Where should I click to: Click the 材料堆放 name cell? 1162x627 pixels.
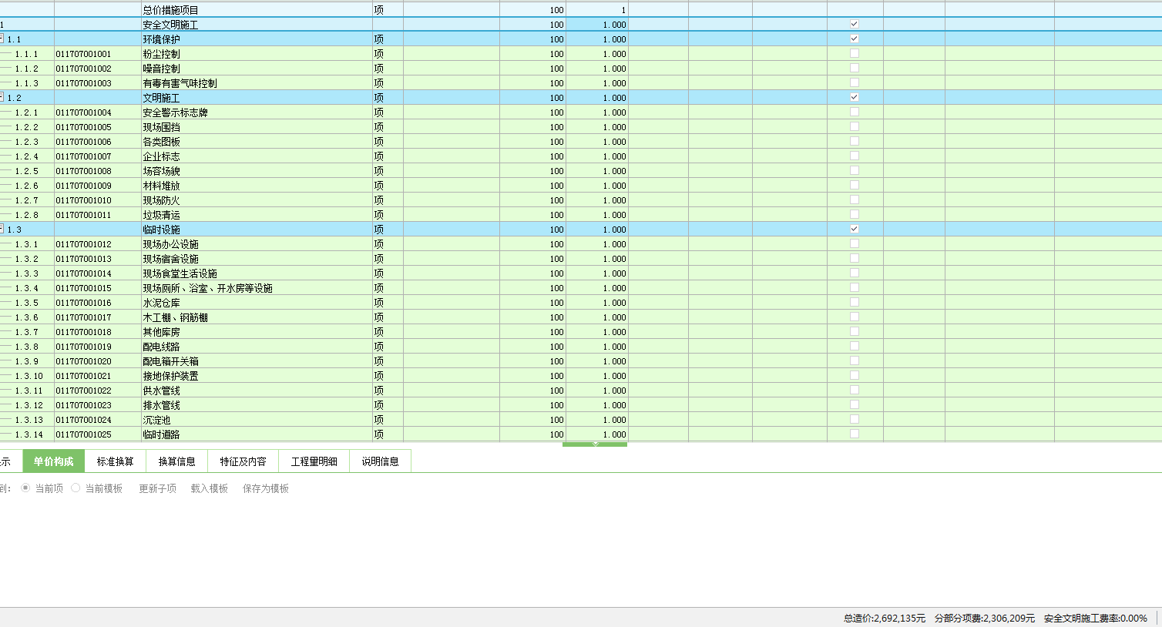coord(257,186)
